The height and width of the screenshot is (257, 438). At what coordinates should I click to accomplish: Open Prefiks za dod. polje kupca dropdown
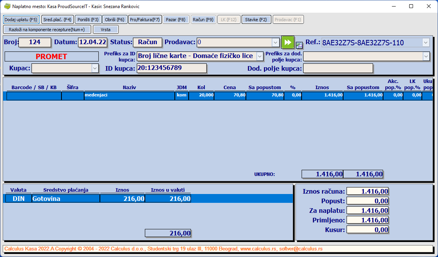[x=426, y=56]
